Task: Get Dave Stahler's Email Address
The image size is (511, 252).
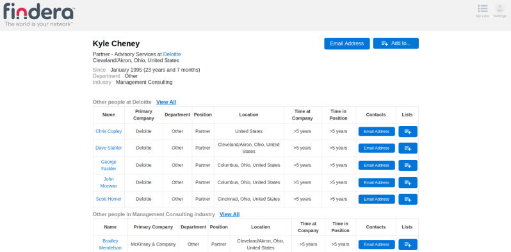Action: pos(377,148)
